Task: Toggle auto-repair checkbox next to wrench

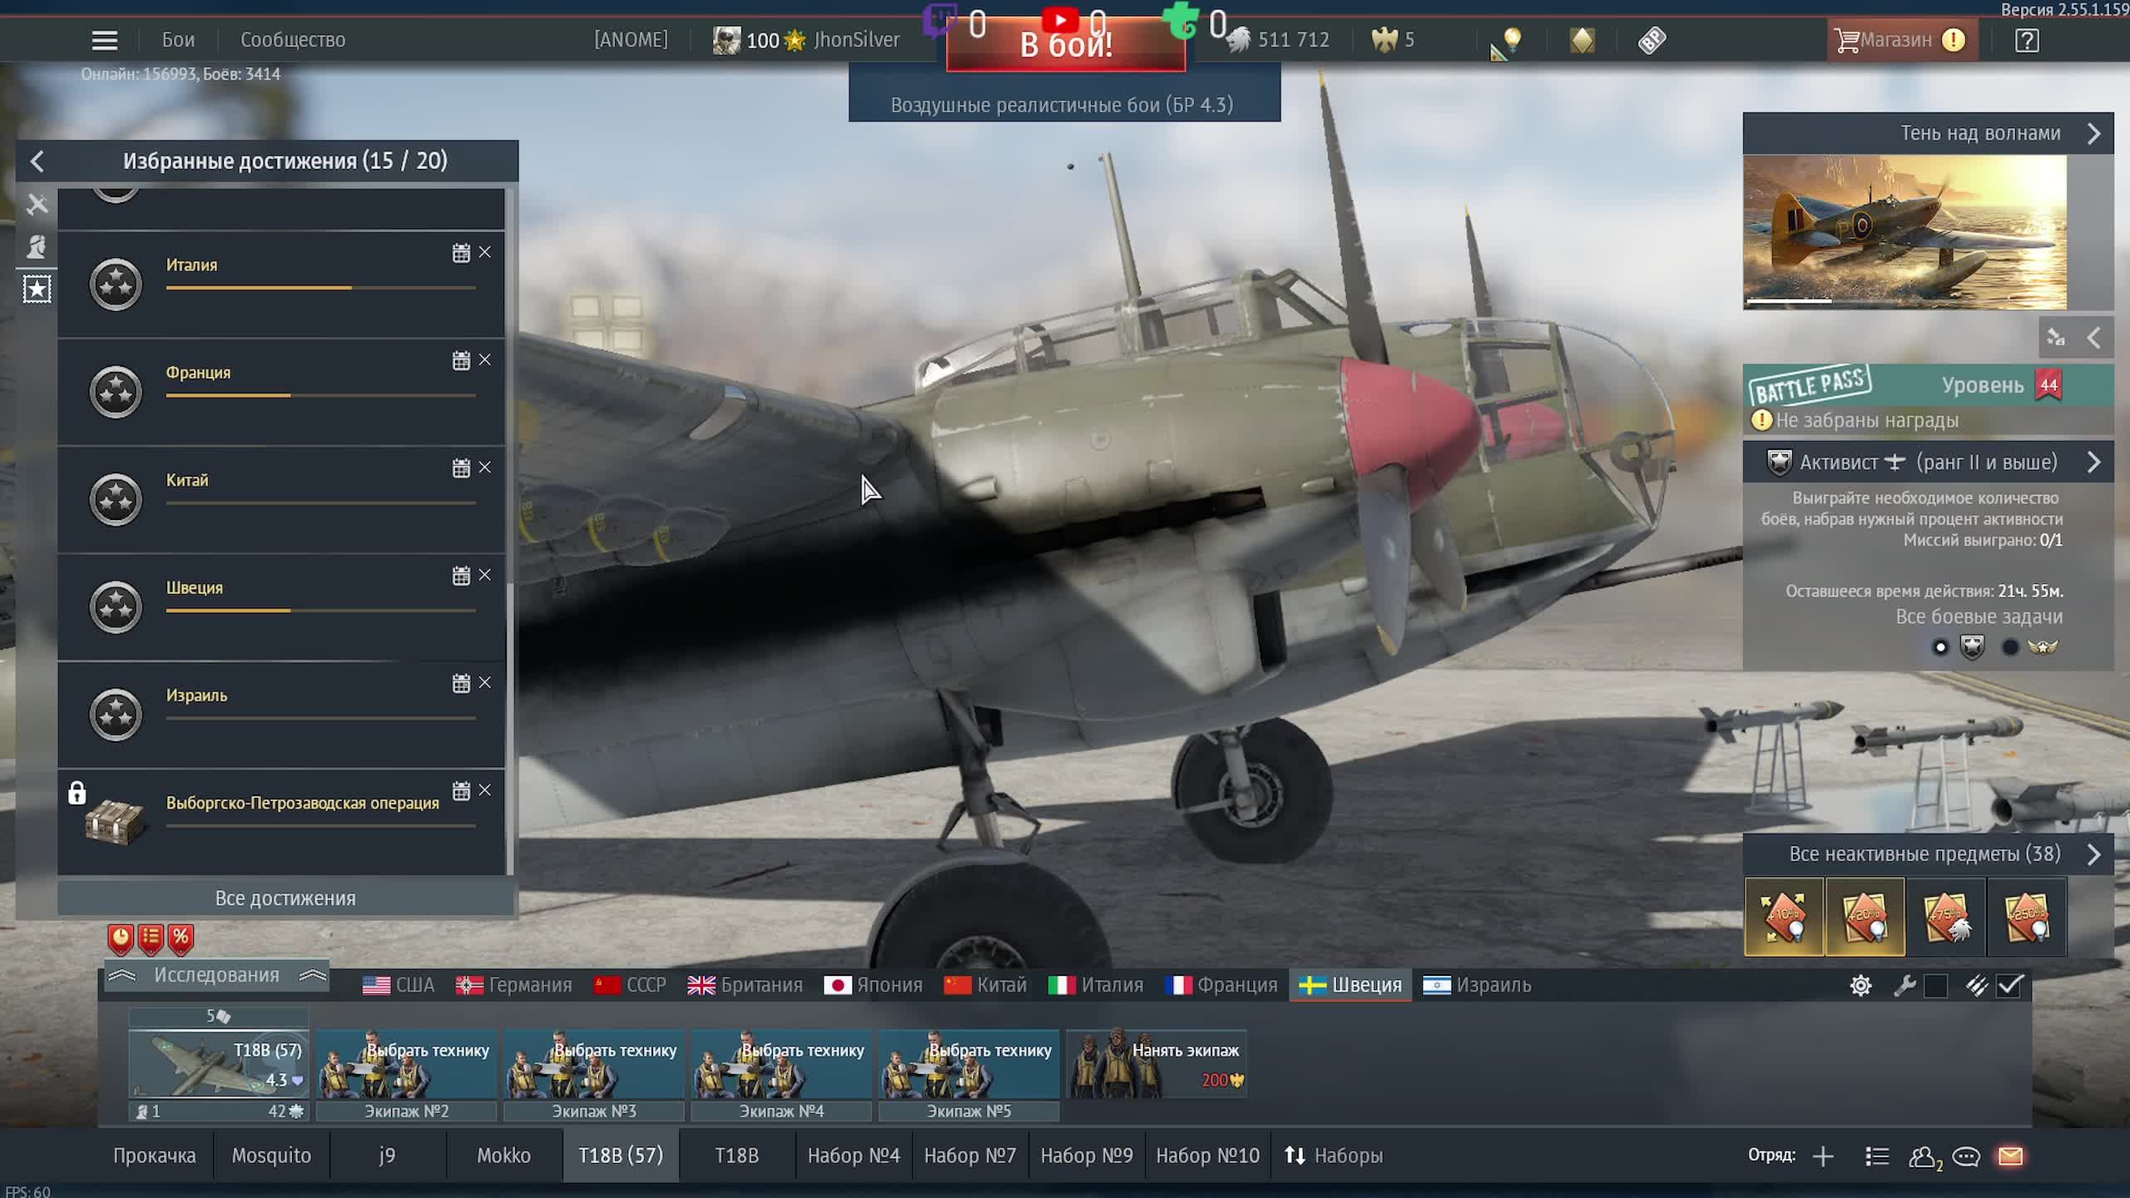Action: pyautogui.click(x=1936, y=986)
